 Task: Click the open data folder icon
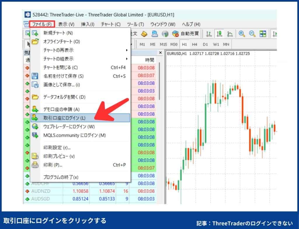tap(35, 97)
